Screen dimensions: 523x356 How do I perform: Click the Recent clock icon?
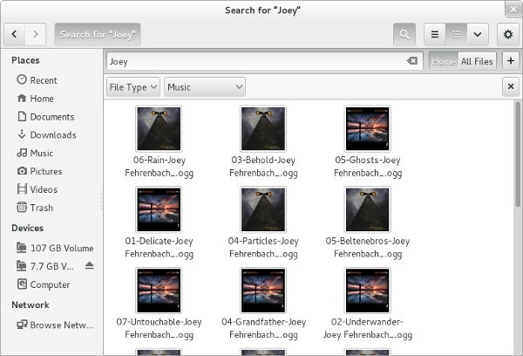click(x=22, y=79)
